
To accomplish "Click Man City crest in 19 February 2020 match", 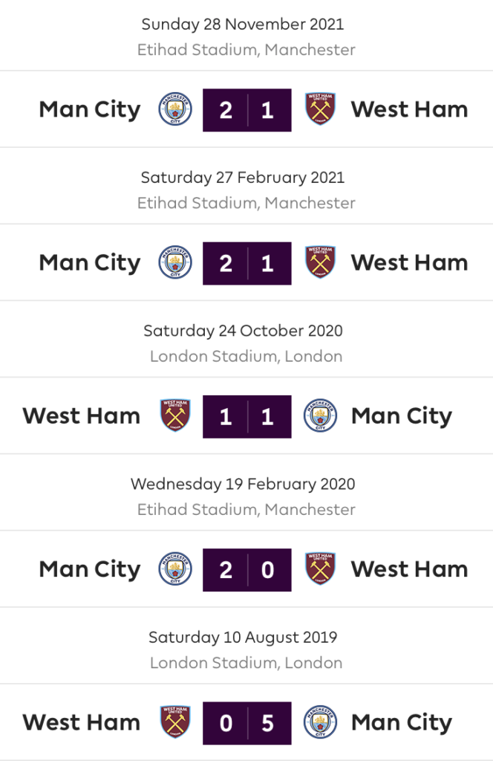I will click(x=175, y=569).
